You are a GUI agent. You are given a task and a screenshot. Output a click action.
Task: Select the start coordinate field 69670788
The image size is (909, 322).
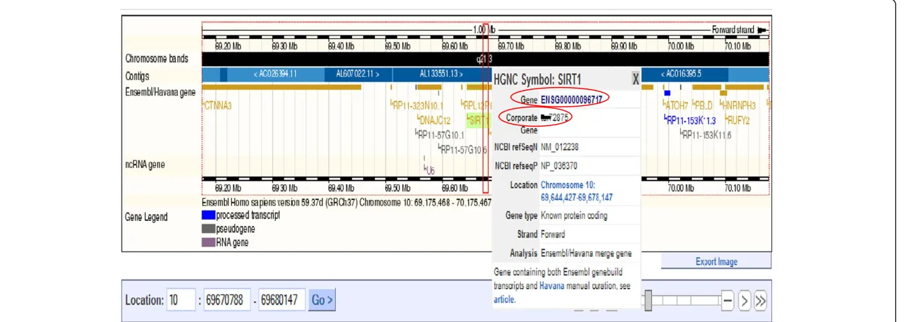click(x=228, y=300)
